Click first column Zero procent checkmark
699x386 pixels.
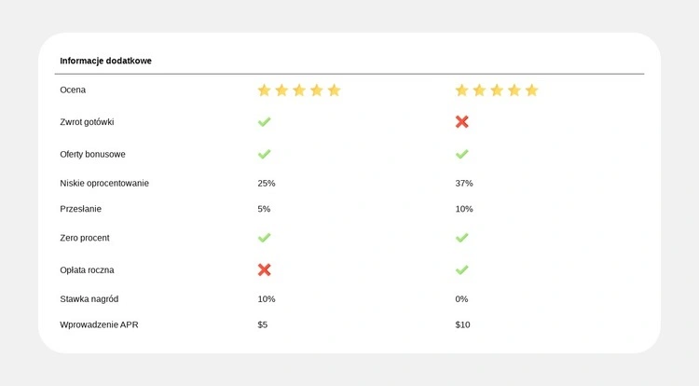[x=265, y=238]
